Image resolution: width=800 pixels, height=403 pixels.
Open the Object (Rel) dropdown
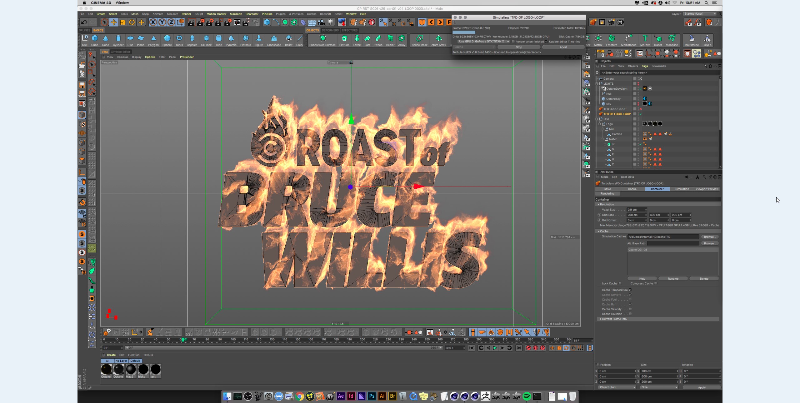click(x=617, y=387)
